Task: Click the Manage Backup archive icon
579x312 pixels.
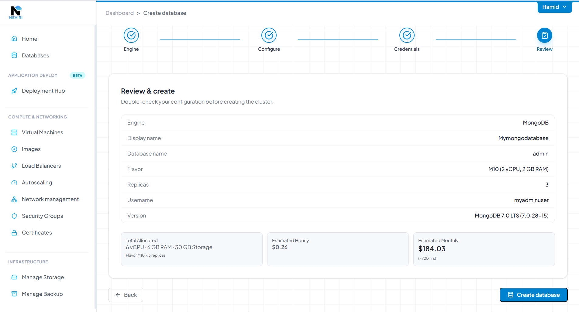Action: [x=14, y=294]
